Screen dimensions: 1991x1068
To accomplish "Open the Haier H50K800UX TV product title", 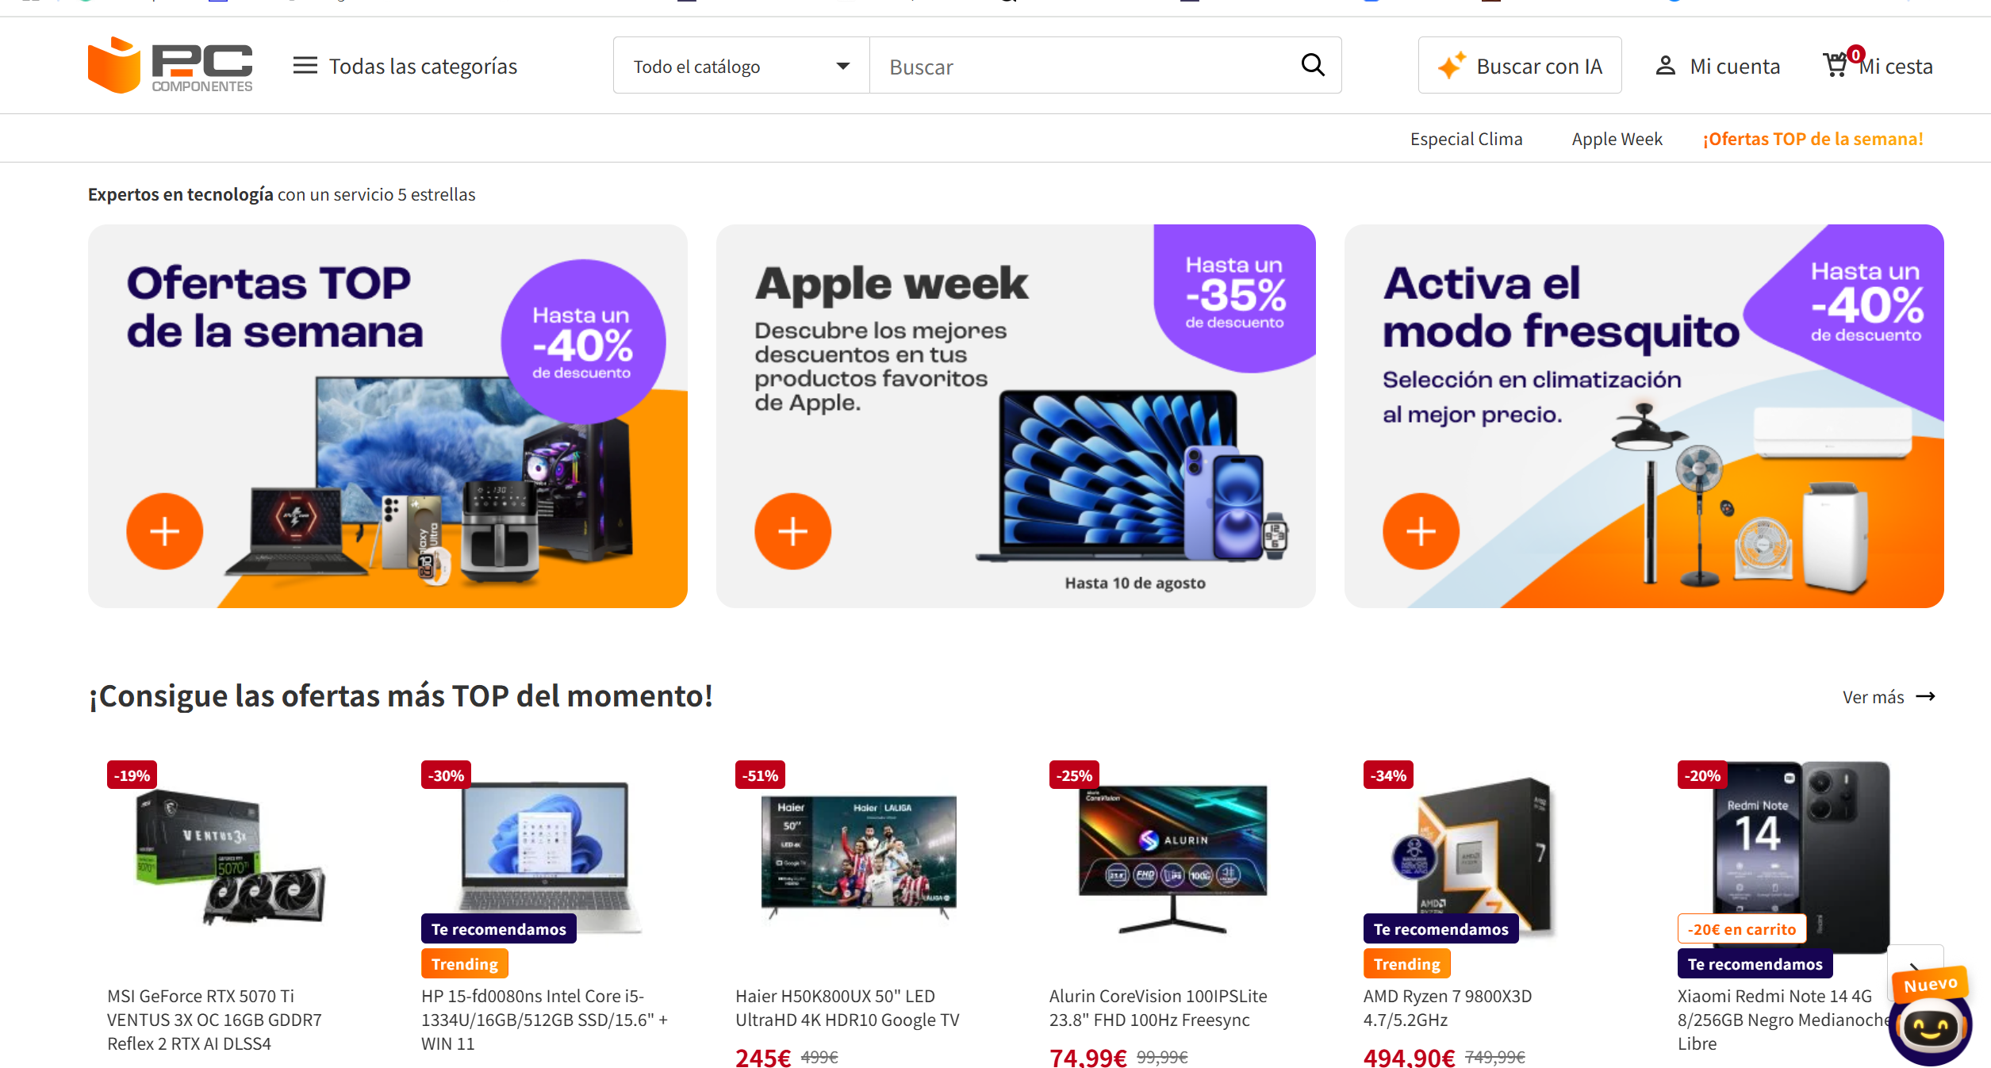I will click(847, 1008).
